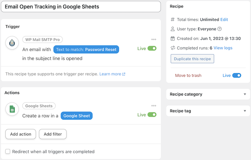Click the Text to match: Password Reset token
The image size is (251, 160).
point(86,49)
